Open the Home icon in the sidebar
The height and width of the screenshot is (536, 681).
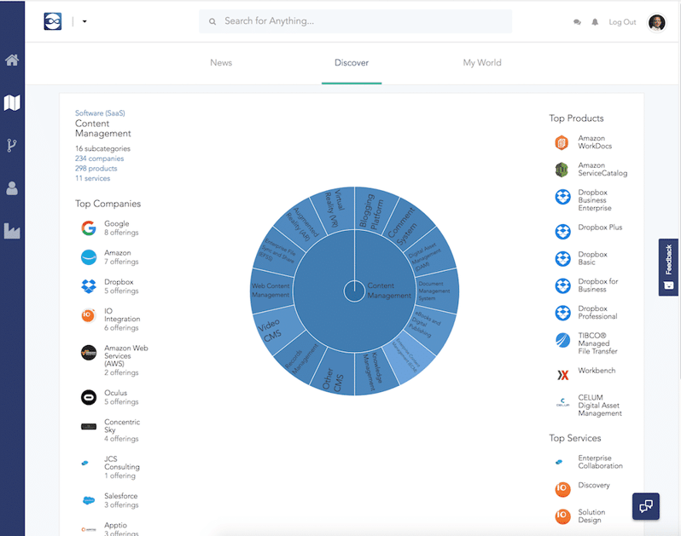click(x=12, y=60)
